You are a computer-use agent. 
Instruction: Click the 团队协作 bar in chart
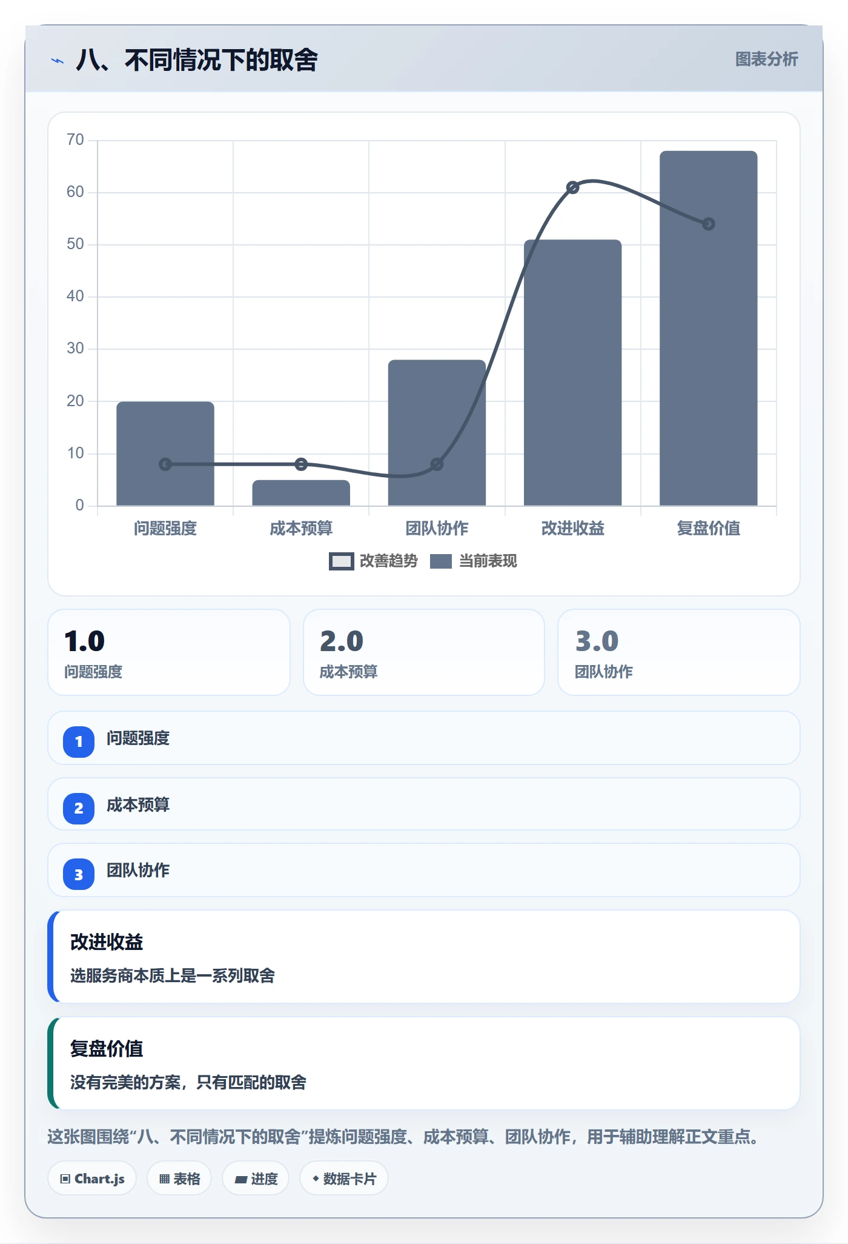pos(437,433)
